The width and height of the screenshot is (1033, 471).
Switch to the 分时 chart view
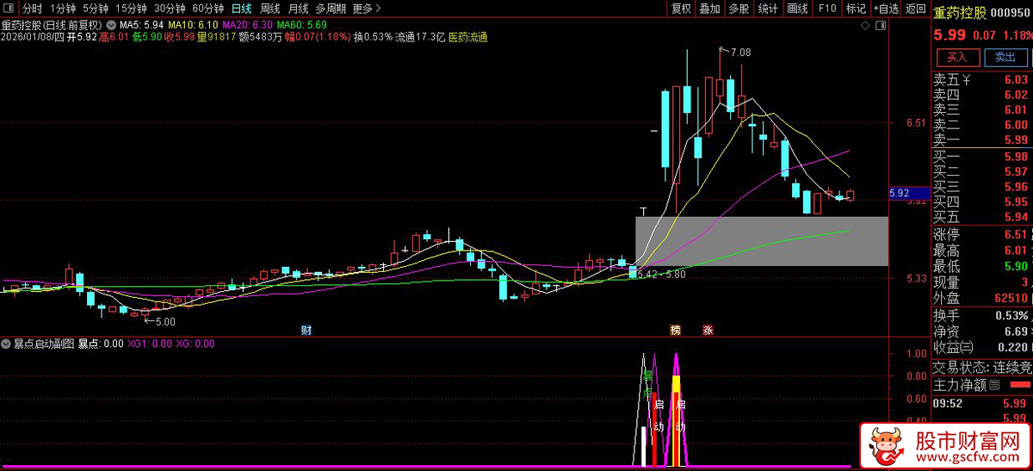click(x=32, y=9)
